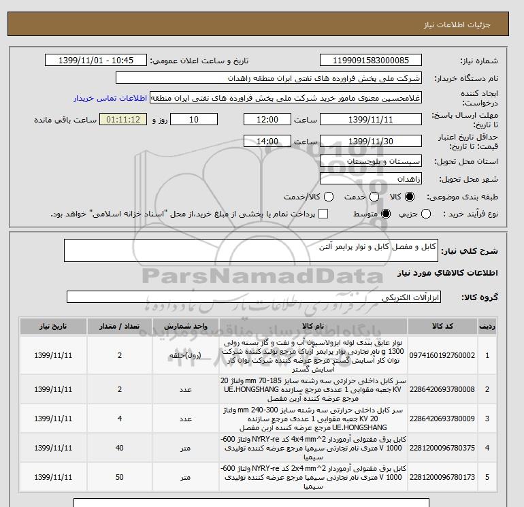
Task: Click the response deadline date 1399/11/11 field
Action: [x=371, y=119]
